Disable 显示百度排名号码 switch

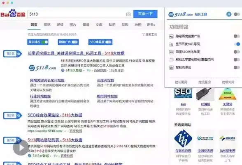[237, 44]
